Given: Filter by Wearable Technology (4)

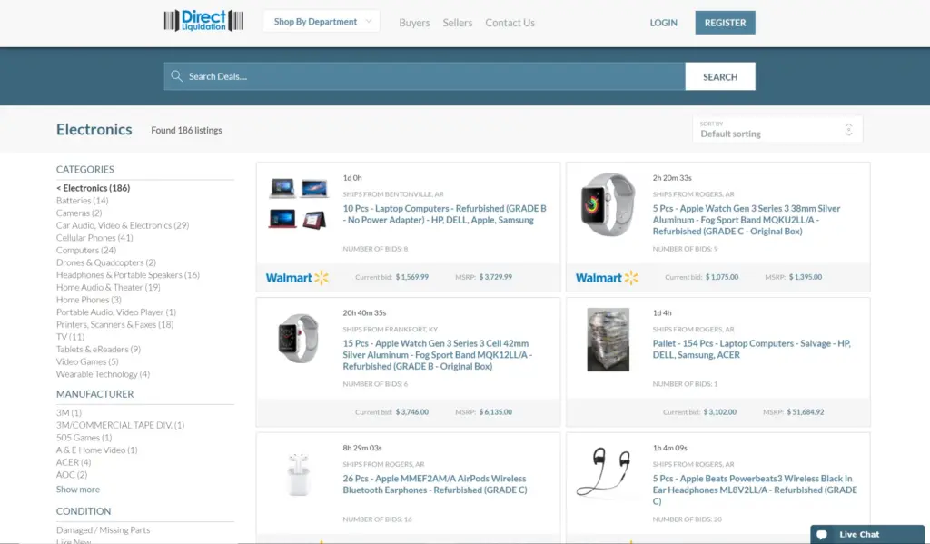Looking at the screenshot, I should [x=103, y=374].
